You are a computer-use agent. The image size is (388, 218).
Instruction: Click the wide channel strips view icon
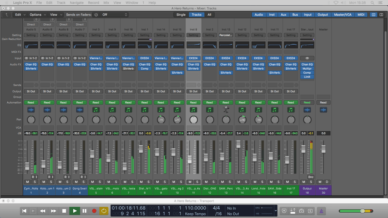381,15
